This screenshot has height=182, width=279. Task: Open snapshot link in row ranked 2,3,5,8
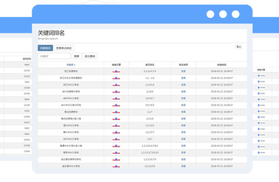[x=183, y=119]
